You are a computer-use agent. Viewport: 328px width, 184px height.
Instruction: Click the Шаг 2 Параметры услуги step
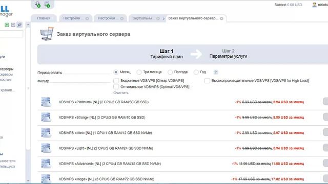tap(228, 54)
